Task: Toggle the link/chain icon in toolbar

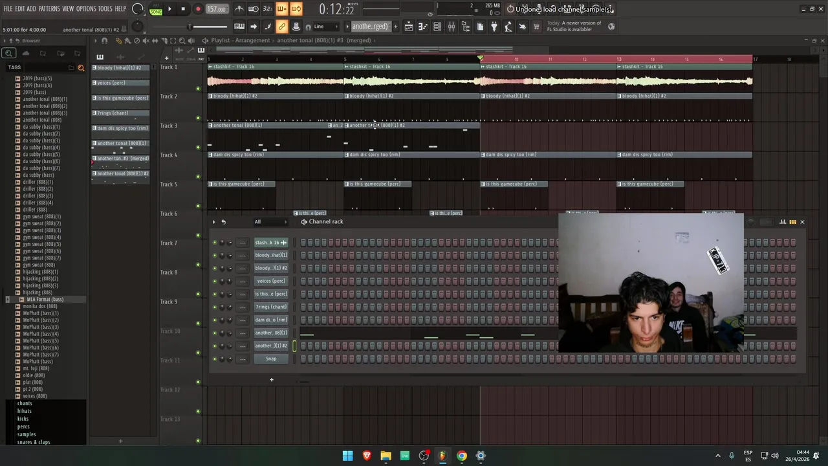Action: pyautogui.click(x=282, y=27)
